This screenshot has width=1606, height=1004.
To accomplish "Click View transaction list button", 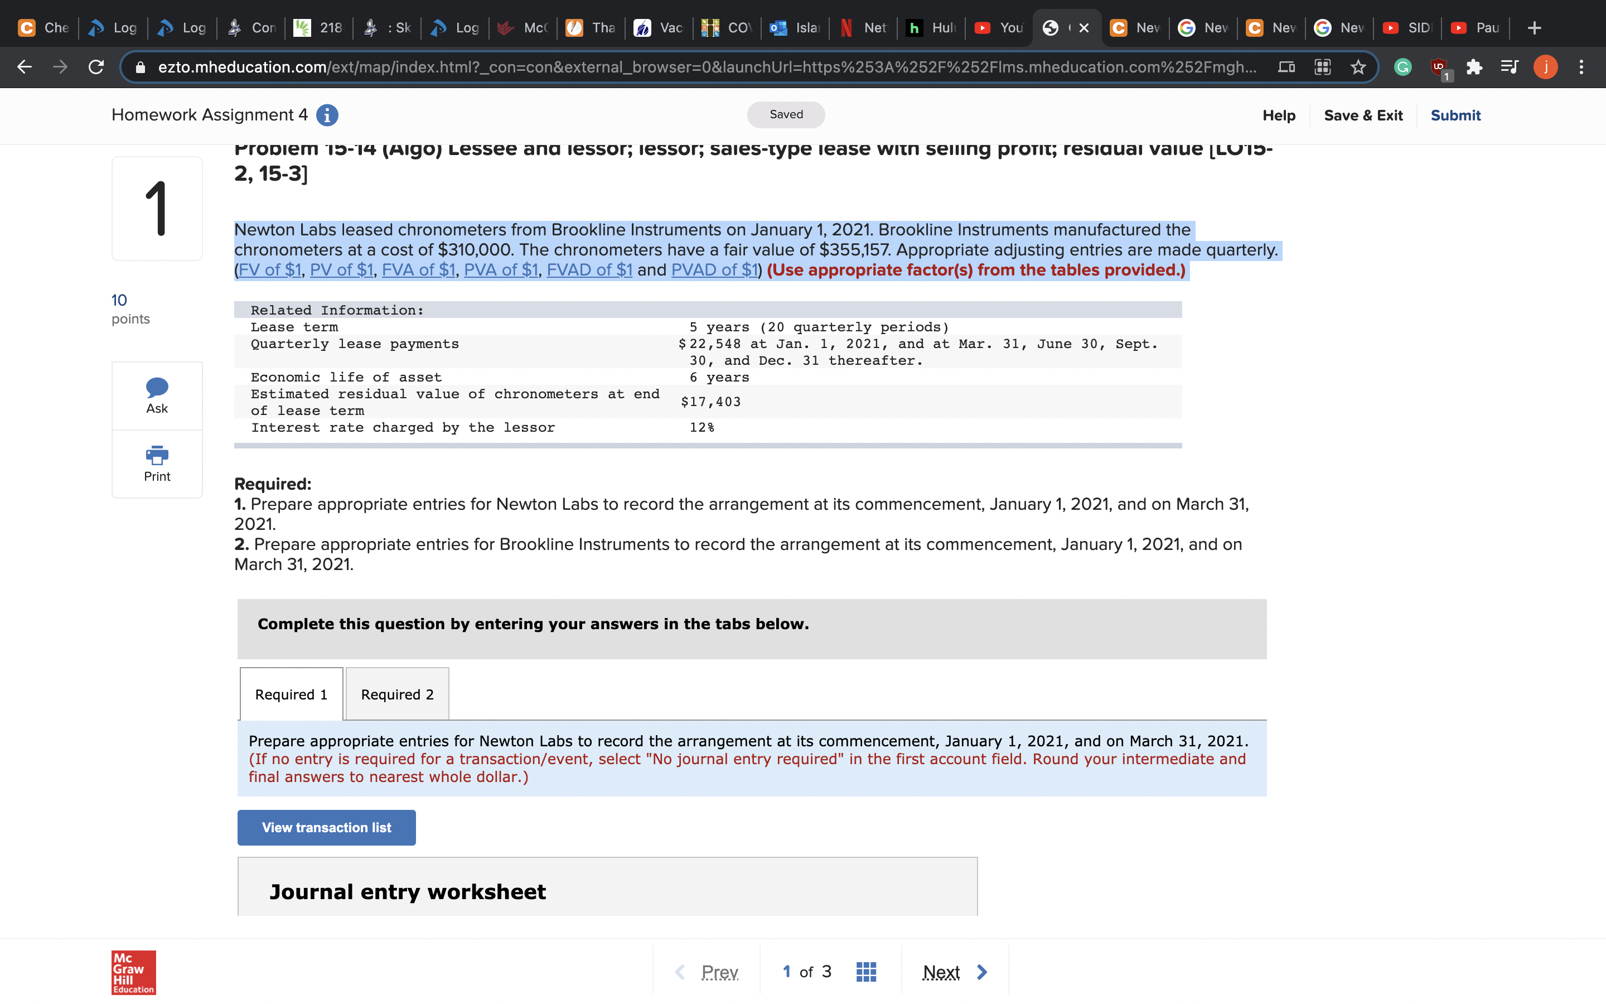I will pyautogui.click(x=327, y=827).
